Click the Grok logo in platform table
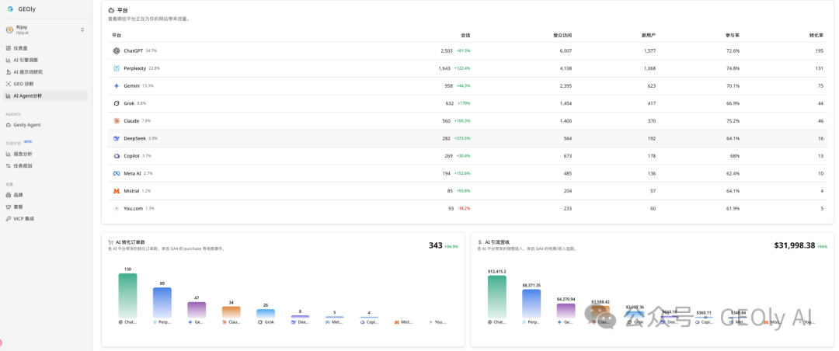839x351 pixels. click(116, 103)
